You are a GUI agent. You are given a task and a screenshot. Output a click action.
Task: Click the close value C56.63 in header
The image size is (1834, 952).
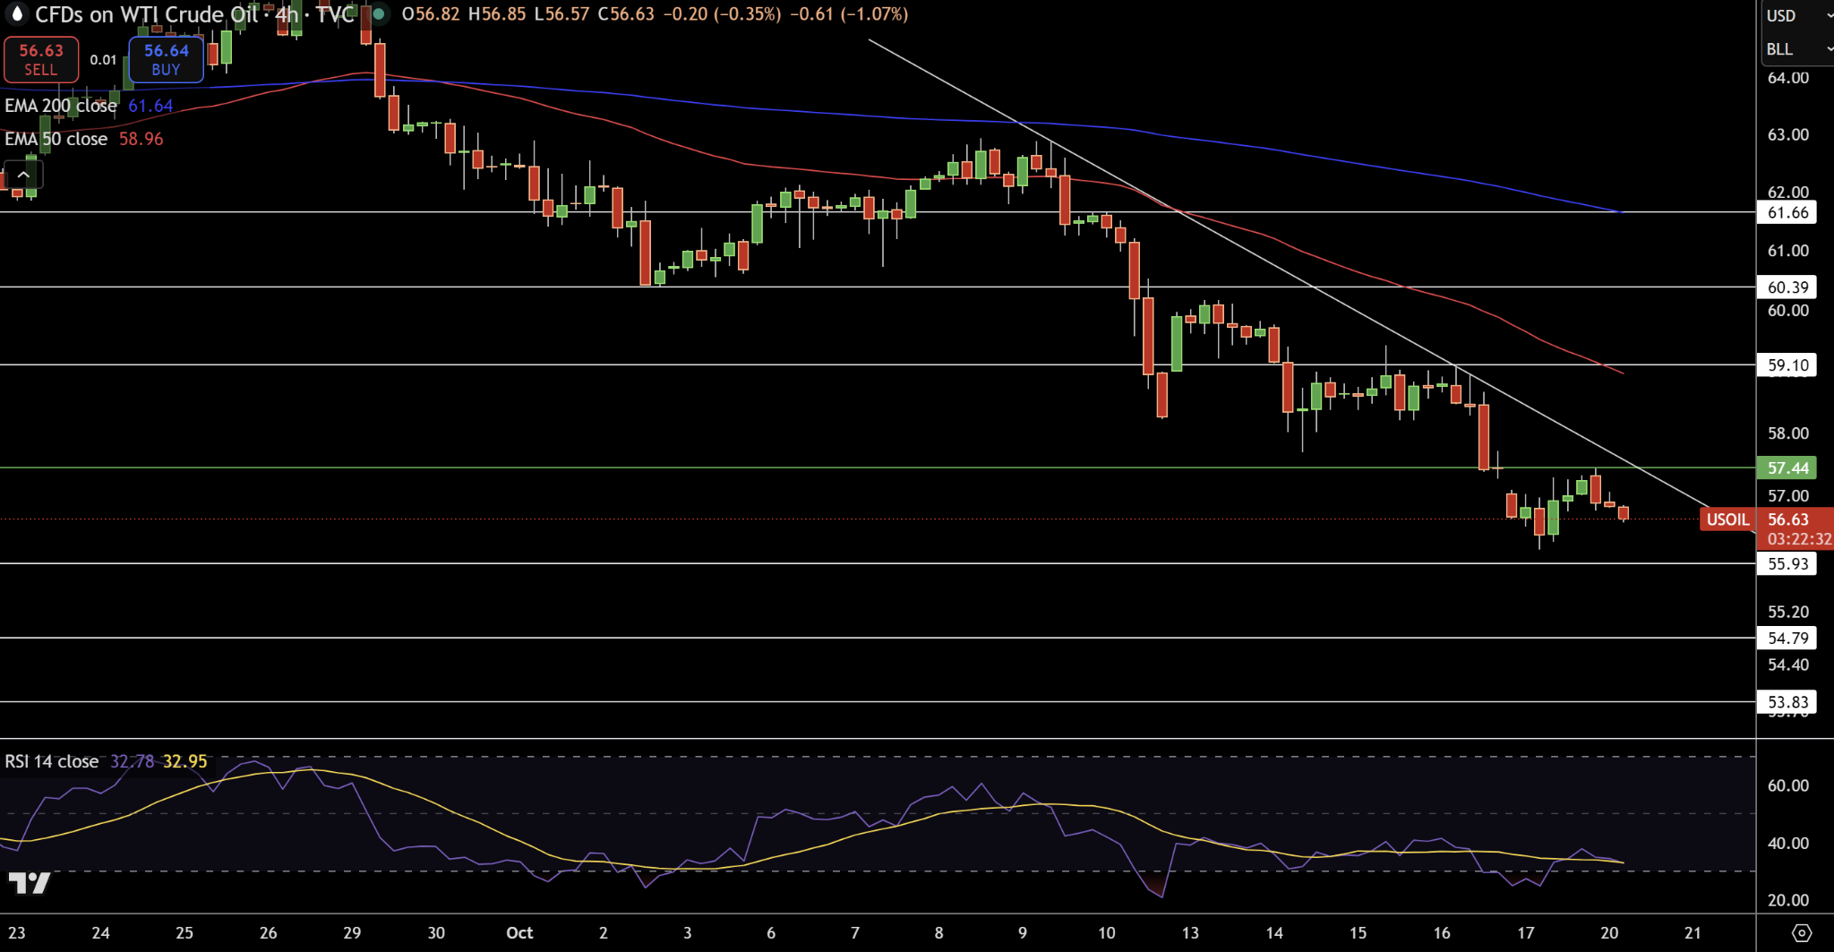tap(626, 14)
